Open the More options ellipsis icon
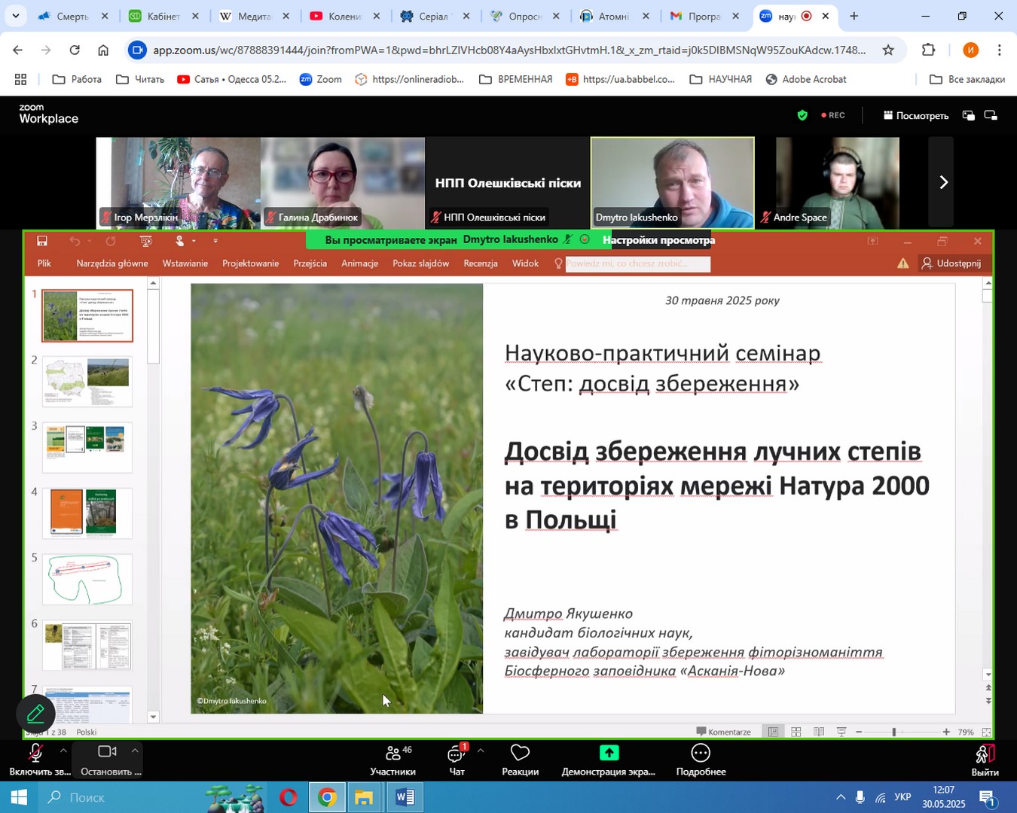 click(701, 754)
